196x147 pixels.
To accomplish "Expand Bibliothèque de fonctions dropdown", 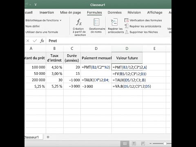I will [x=60, y=20].
